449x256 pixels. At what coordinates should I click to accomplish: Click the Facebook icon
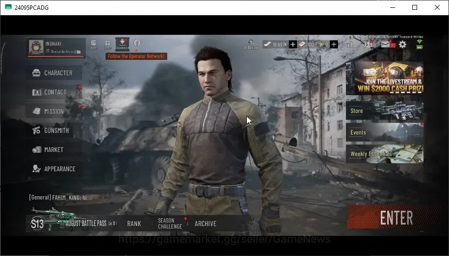[137, 43]
